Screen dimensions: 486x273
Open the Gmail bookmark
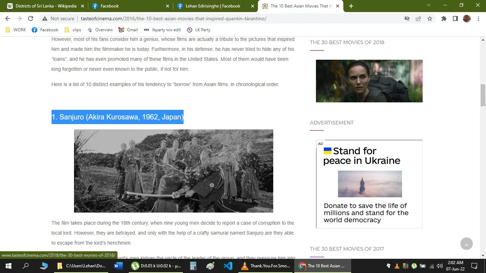(128, 30)
